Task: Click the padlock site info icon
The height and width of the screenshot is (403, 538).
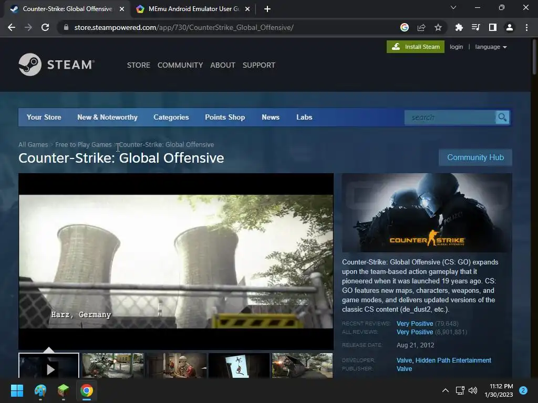Action: pyautogui.click(x=66, y=27)
